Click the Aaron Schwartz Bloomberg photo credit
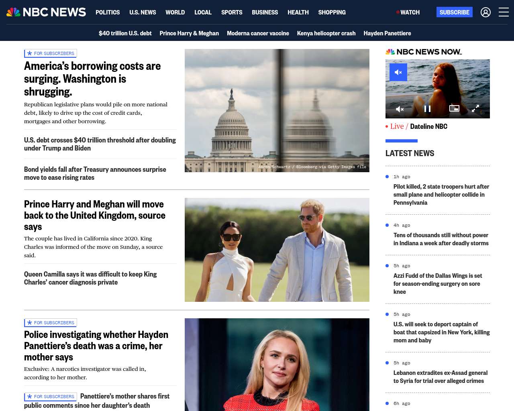 [312, 167]
